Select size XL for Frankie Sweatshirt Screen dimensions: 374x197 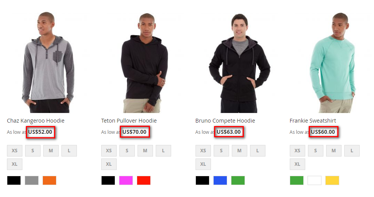tap(297, 164)
